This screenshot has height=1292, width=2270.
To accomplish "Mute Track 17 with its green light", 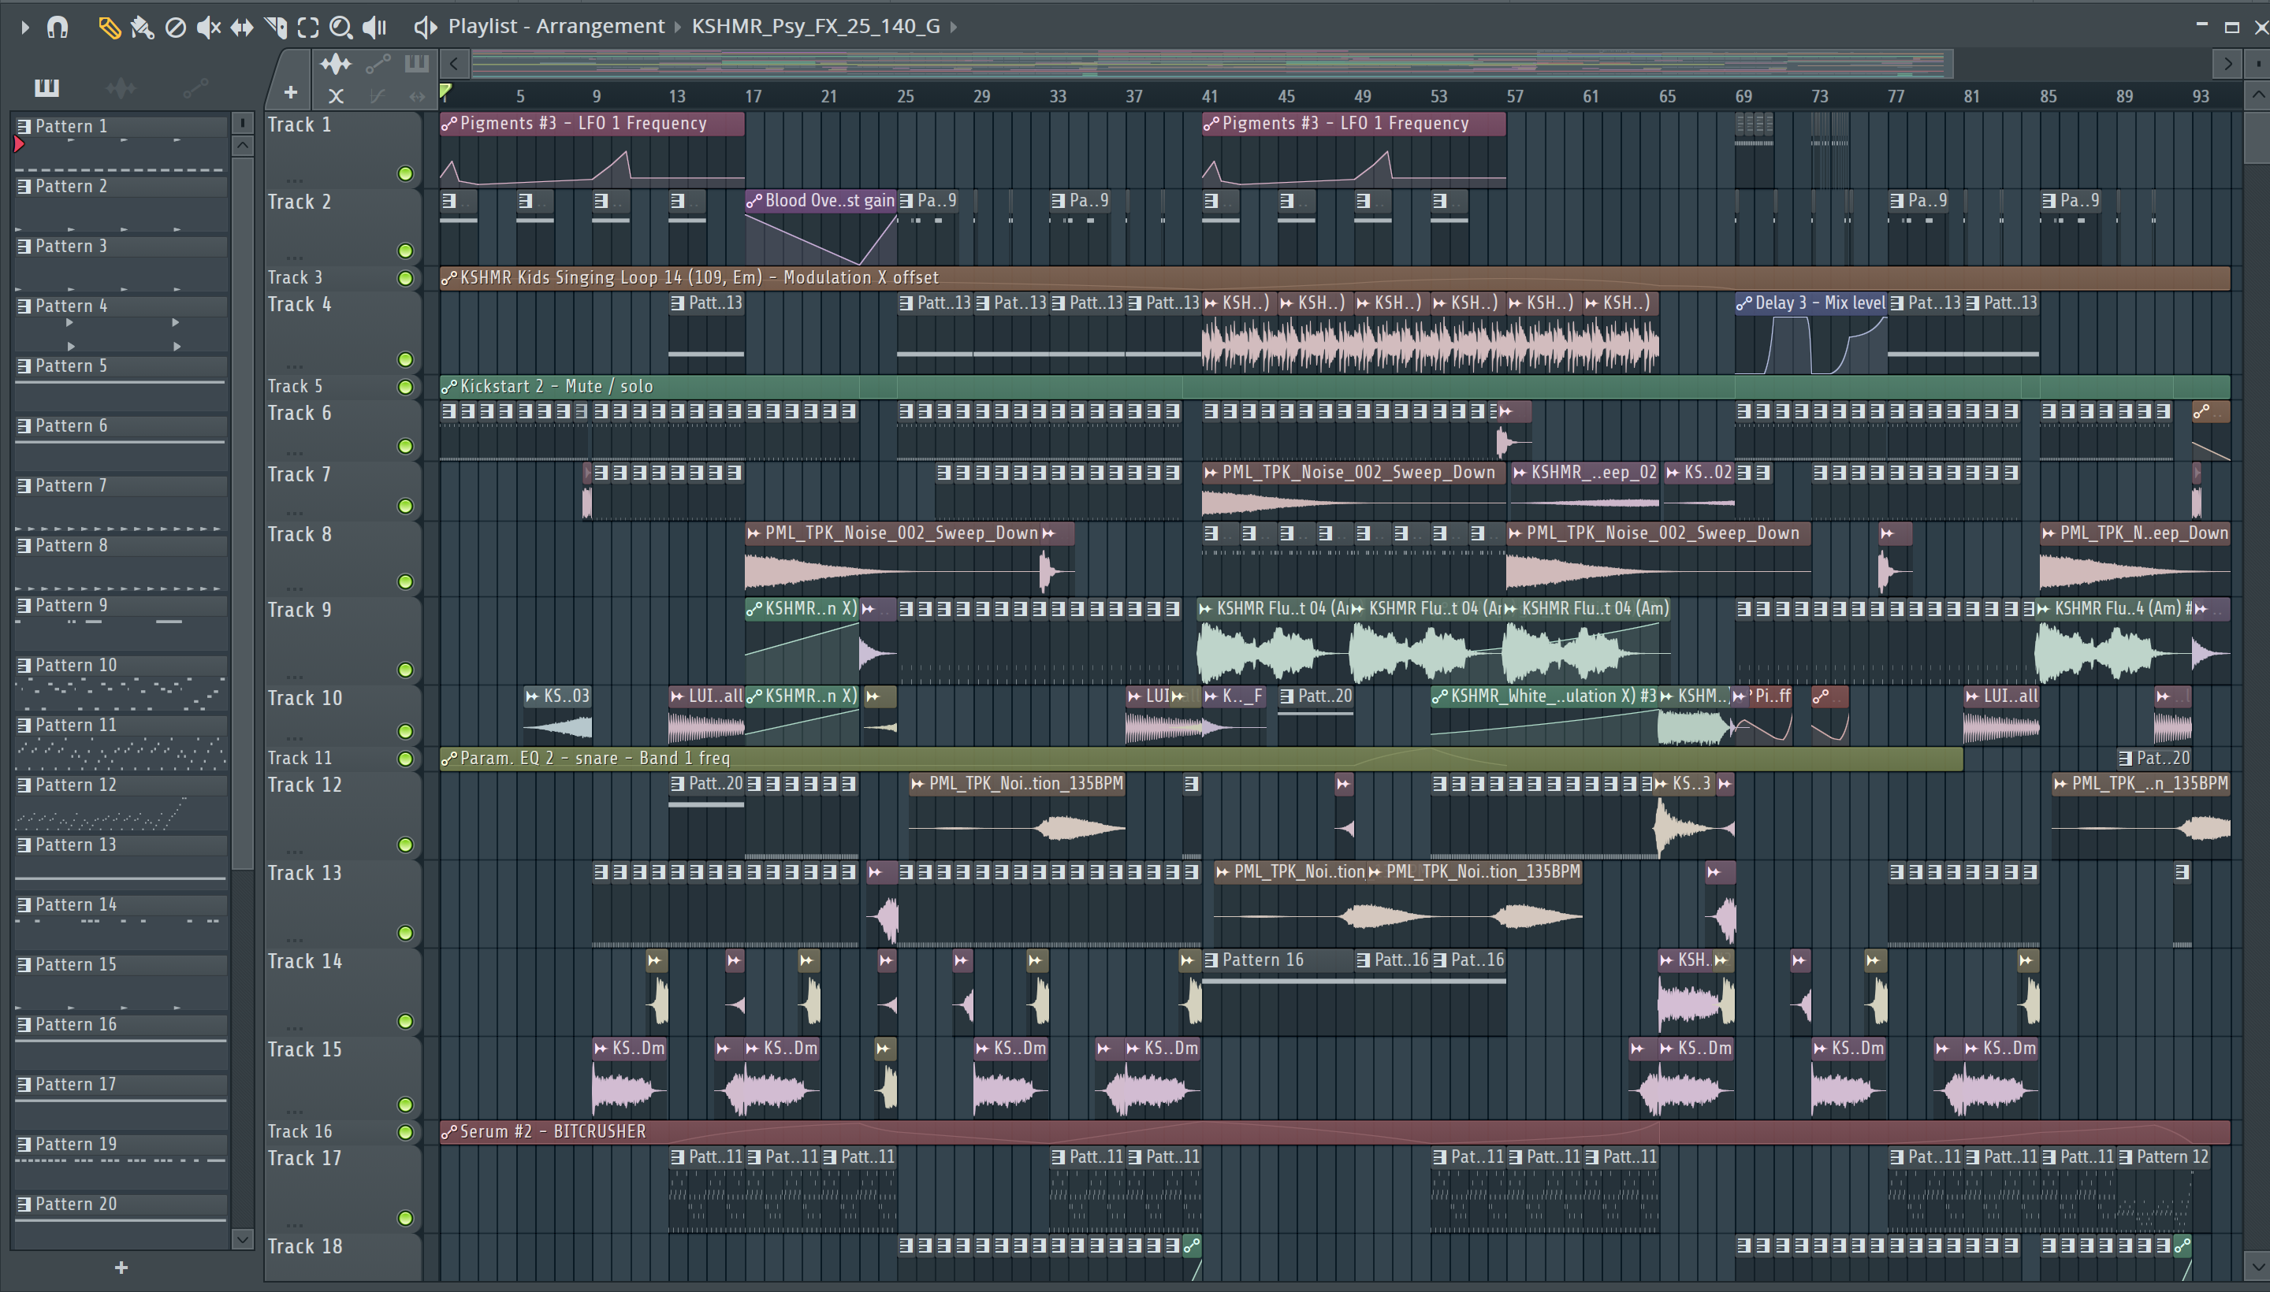I will click(406, 1219).
